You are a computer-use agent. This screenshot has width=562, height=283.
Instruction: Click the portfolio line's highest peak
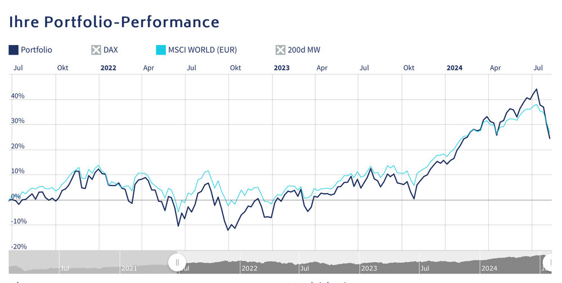[x=537, y=89]
